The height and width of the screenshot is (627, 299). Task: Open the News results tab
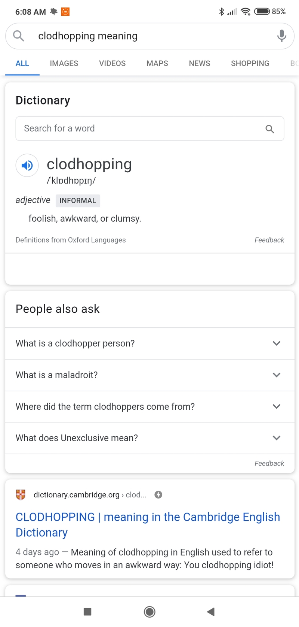point(200,63)
